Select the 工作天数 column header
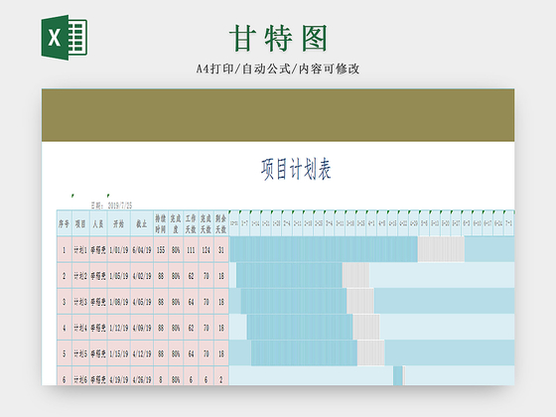Screen dimensions: 556x417 [191, 223]
